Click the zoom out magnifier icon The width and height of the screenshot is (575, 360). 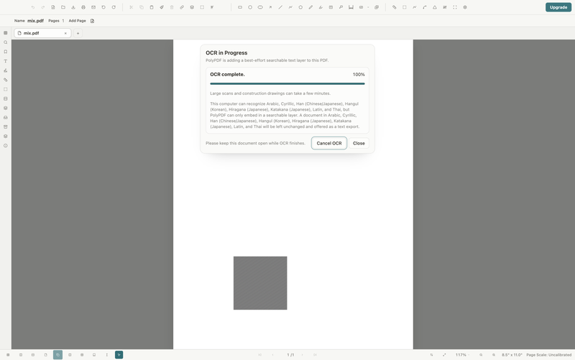(481, 355)
